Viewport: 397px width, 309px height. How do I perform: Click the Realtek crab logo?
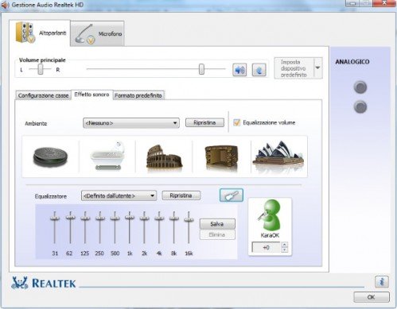coord(20,283)
